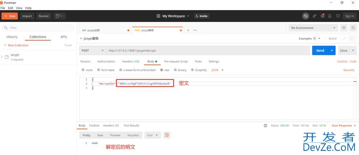Click the unsaved dot on the GET tab
359x155 pixels.
[x=128, y=30]
